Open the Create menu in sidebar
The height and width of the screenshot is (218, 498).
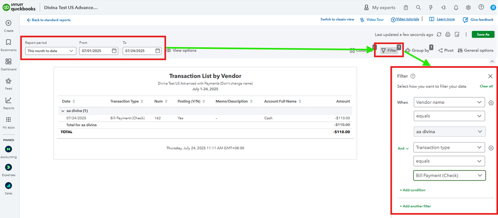click(8, 26)
